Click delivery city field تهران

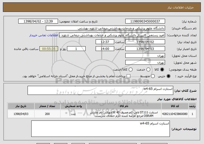(x=145, y=62)
